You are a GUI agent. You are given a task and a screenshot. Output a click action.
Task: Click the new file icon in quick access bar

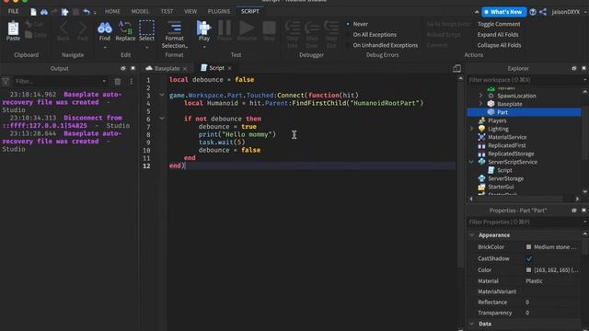click(x=33, y=12)
